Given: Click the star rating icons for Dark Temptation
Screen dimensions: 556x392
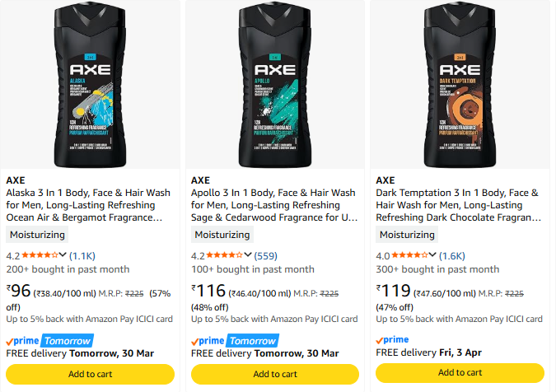Looking at the screenshot, I should coord(410,255).
